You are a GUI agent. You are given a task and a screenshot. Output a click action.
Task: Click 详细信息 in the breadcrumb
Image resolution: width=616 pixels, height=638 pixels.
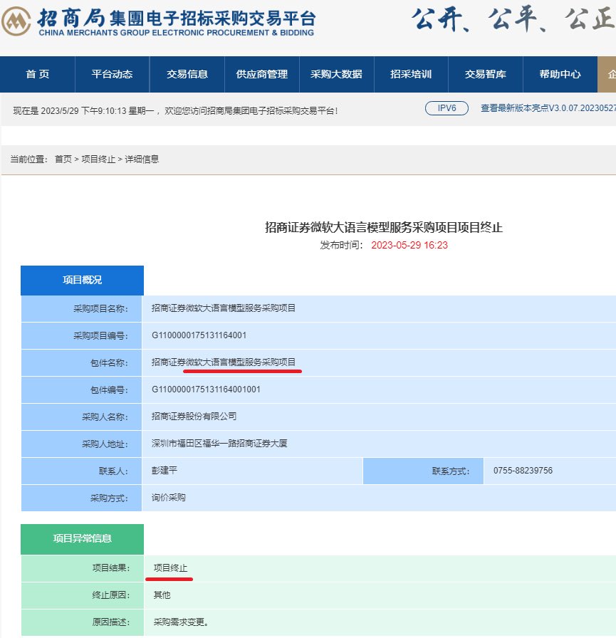click(142, 159)
